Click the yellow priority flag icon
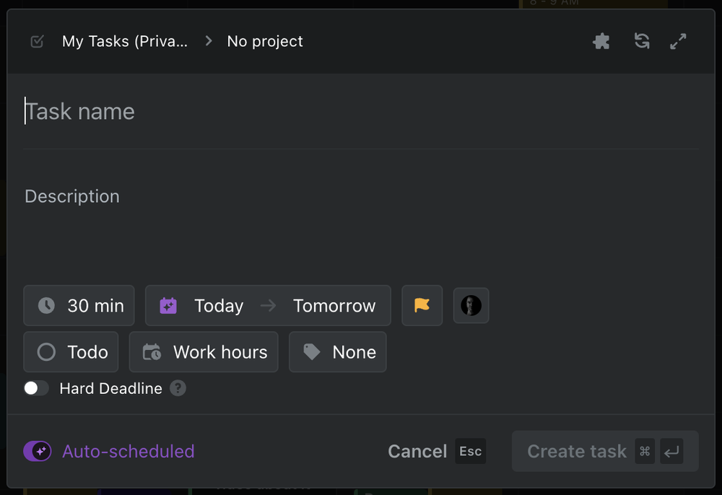This screenshot has height=495, width=722. click(422, 305)
